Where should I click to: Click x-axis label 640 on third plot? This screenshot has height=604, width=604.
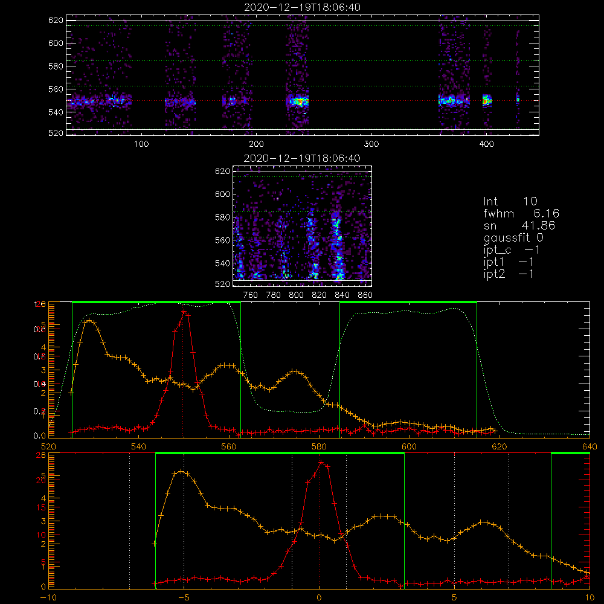[590, 446]
